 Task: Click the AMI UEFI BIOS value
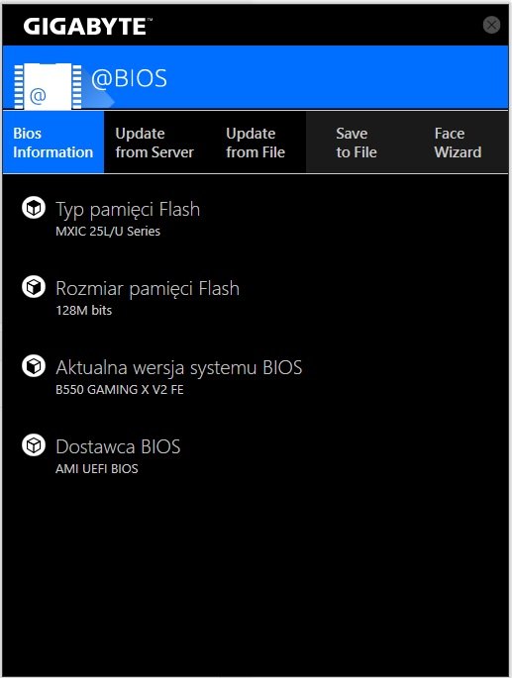pos(96,469)
